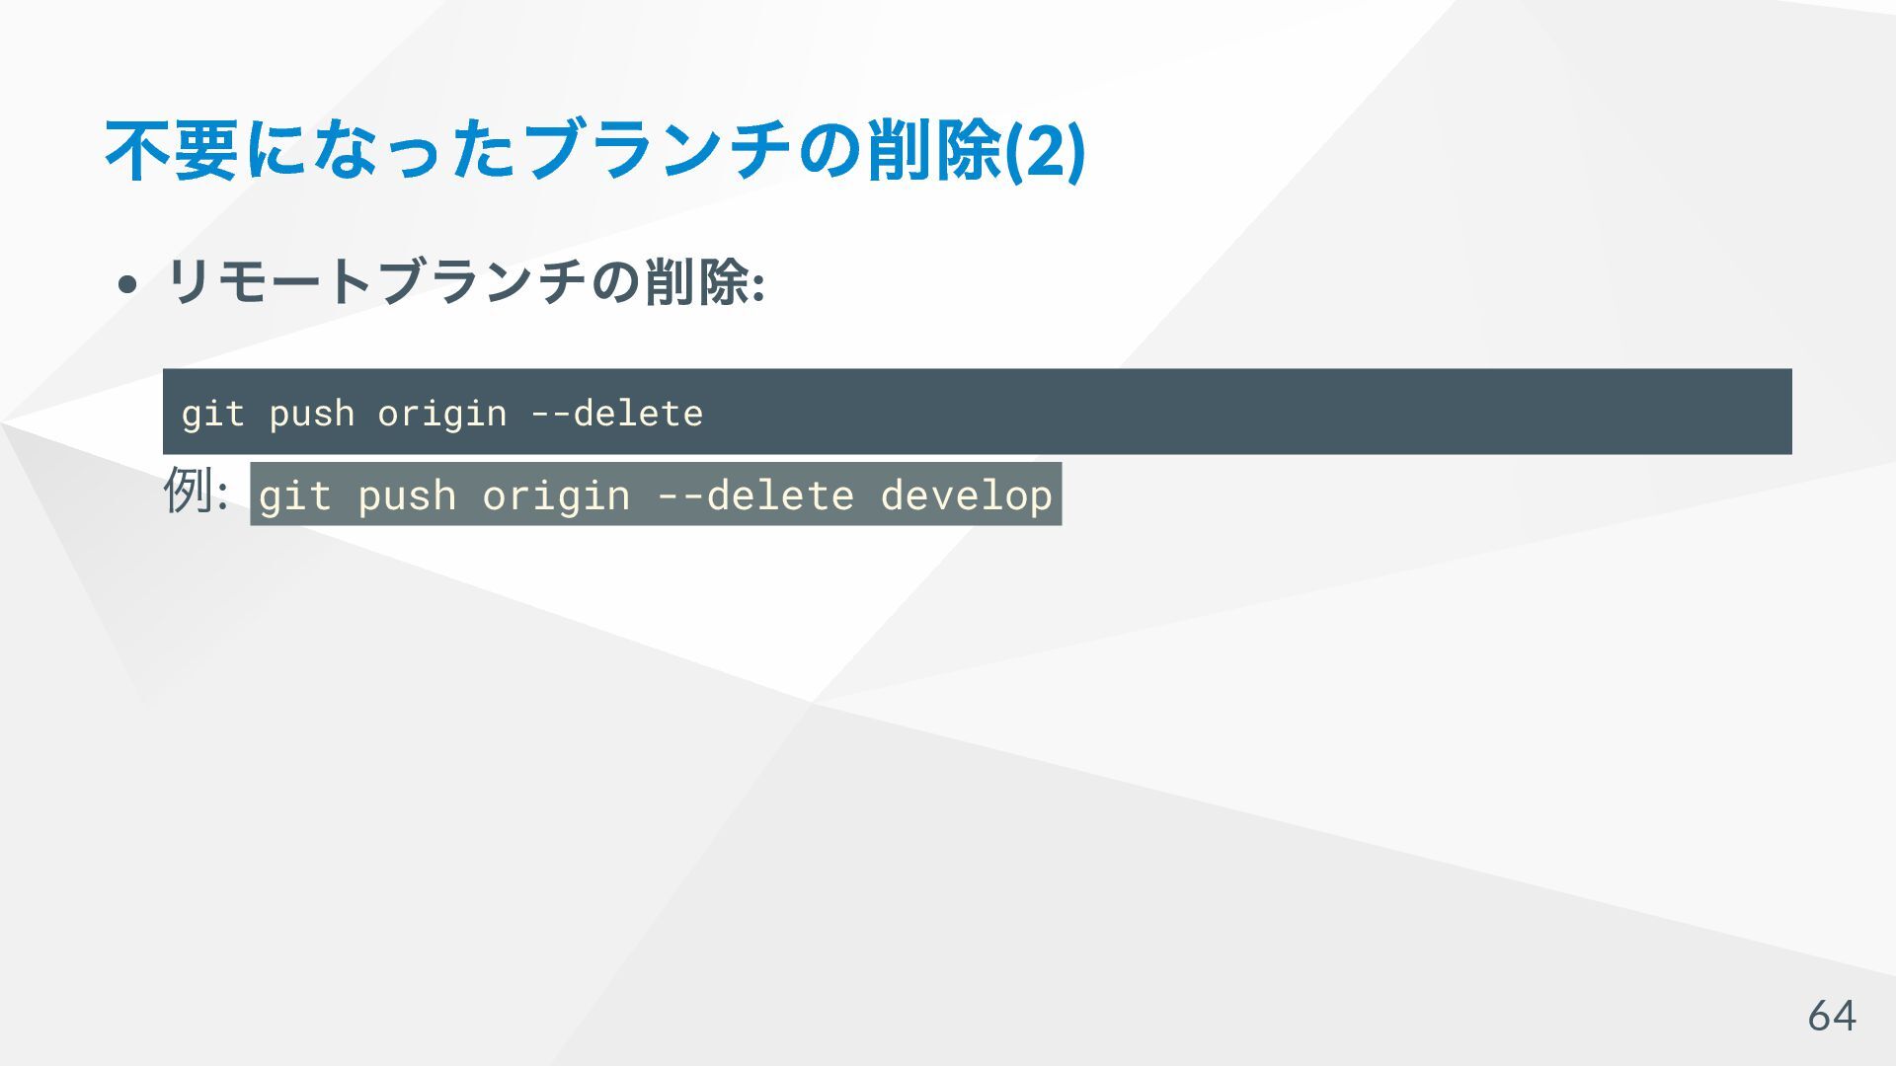Click 'git' in the inline example command

pos(294,495)
